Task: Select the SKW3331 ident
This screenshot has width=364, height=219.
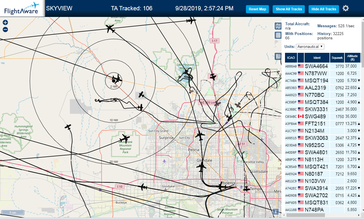Action: tap(316, 109)
